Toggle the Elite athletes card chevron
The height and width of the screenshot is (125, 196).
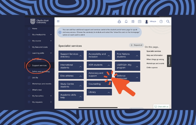coord(81,76)
